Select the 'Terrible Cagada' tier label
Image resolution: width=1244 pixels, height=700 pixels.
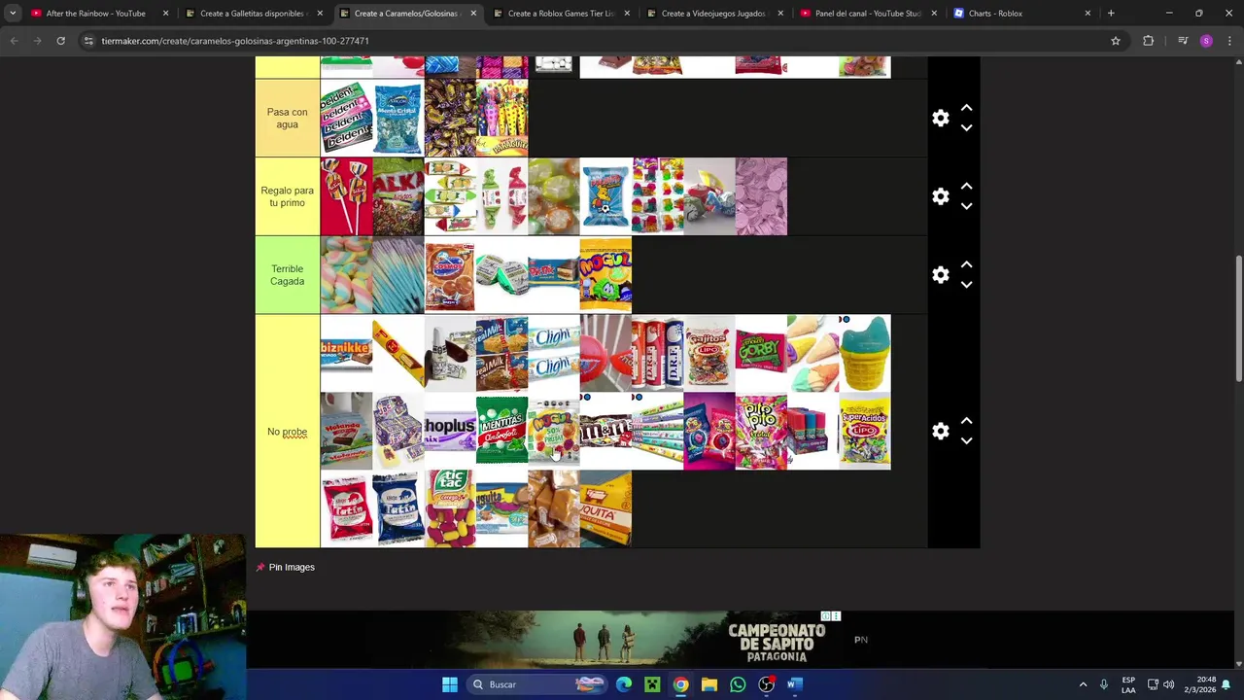point(287,275)
